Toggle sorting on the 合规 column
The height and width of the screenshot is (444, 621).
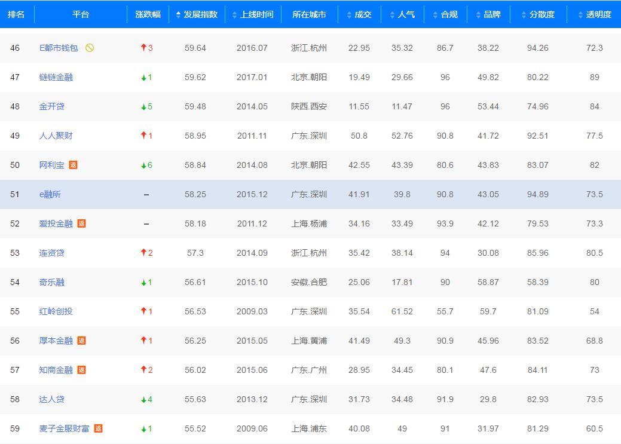pyautogui.click(x=445, y=14)
